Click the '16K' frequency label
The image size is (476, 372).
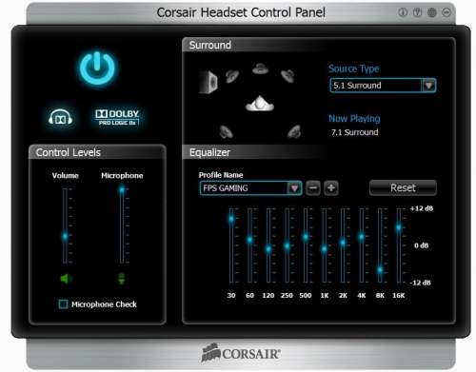(x=399, y=296)
